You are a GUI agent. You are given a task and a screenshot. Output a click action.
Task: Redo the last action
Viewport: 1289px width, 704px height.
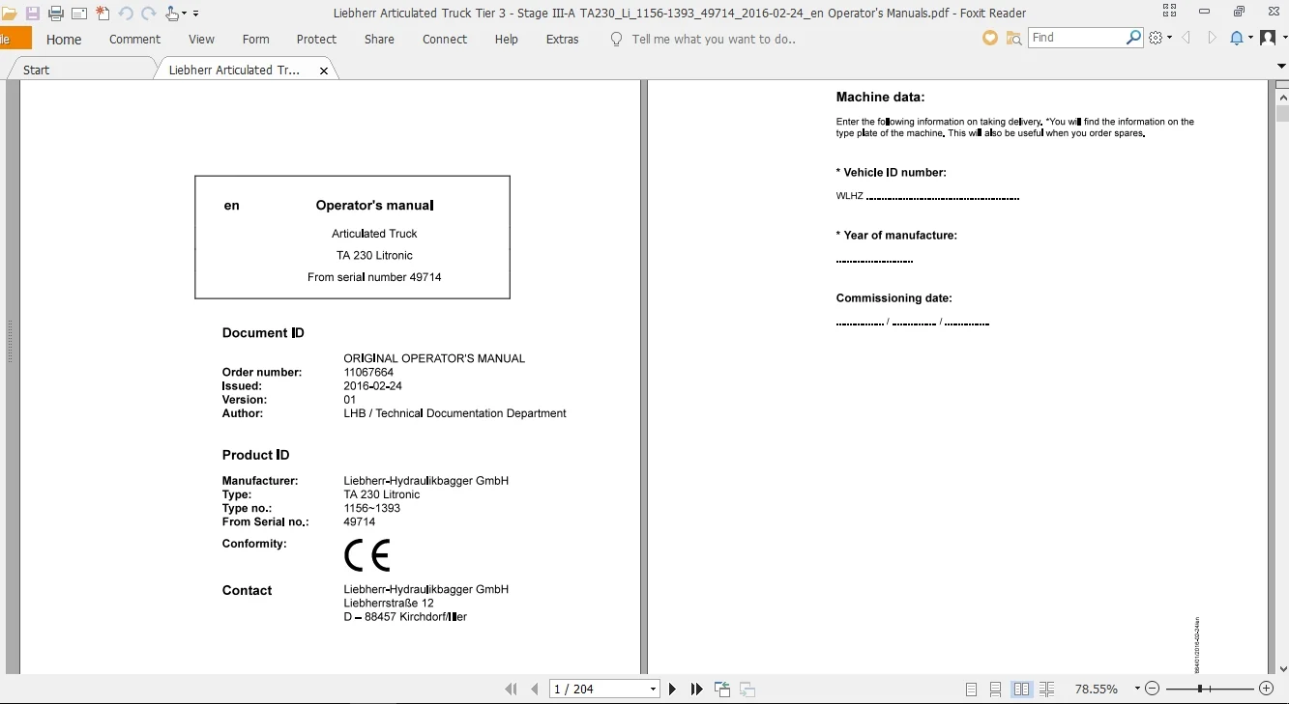149,14
